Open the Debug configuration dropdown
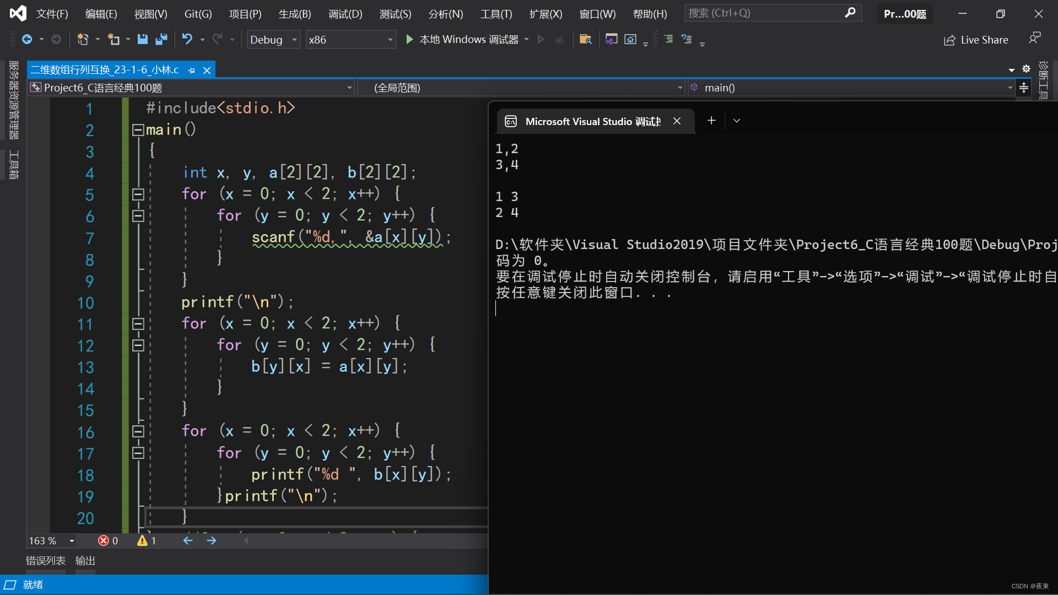 [273, 40]
